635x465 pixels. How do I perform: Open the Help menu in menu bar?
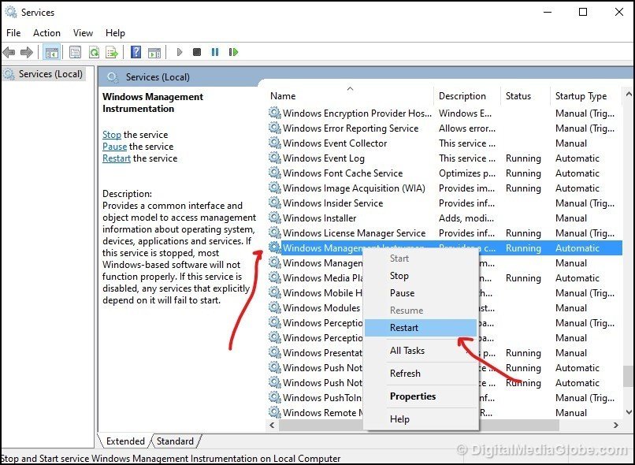tap(115, 33)
